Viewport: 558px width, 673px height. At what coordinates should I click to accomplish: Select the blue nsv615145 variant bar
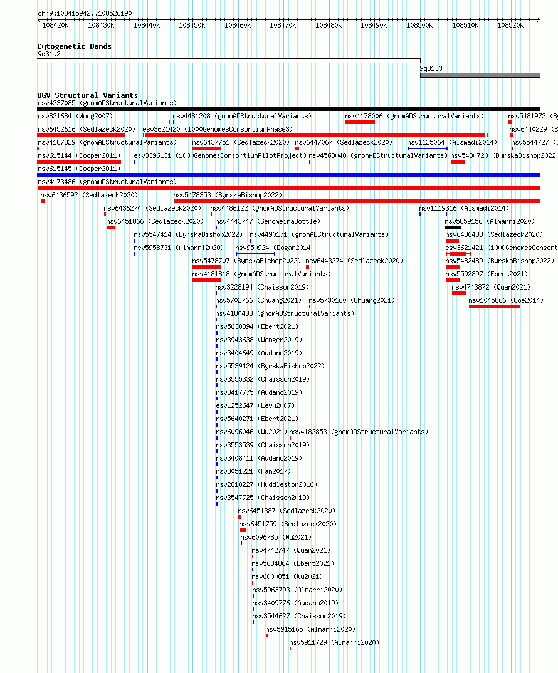(288, 175)
